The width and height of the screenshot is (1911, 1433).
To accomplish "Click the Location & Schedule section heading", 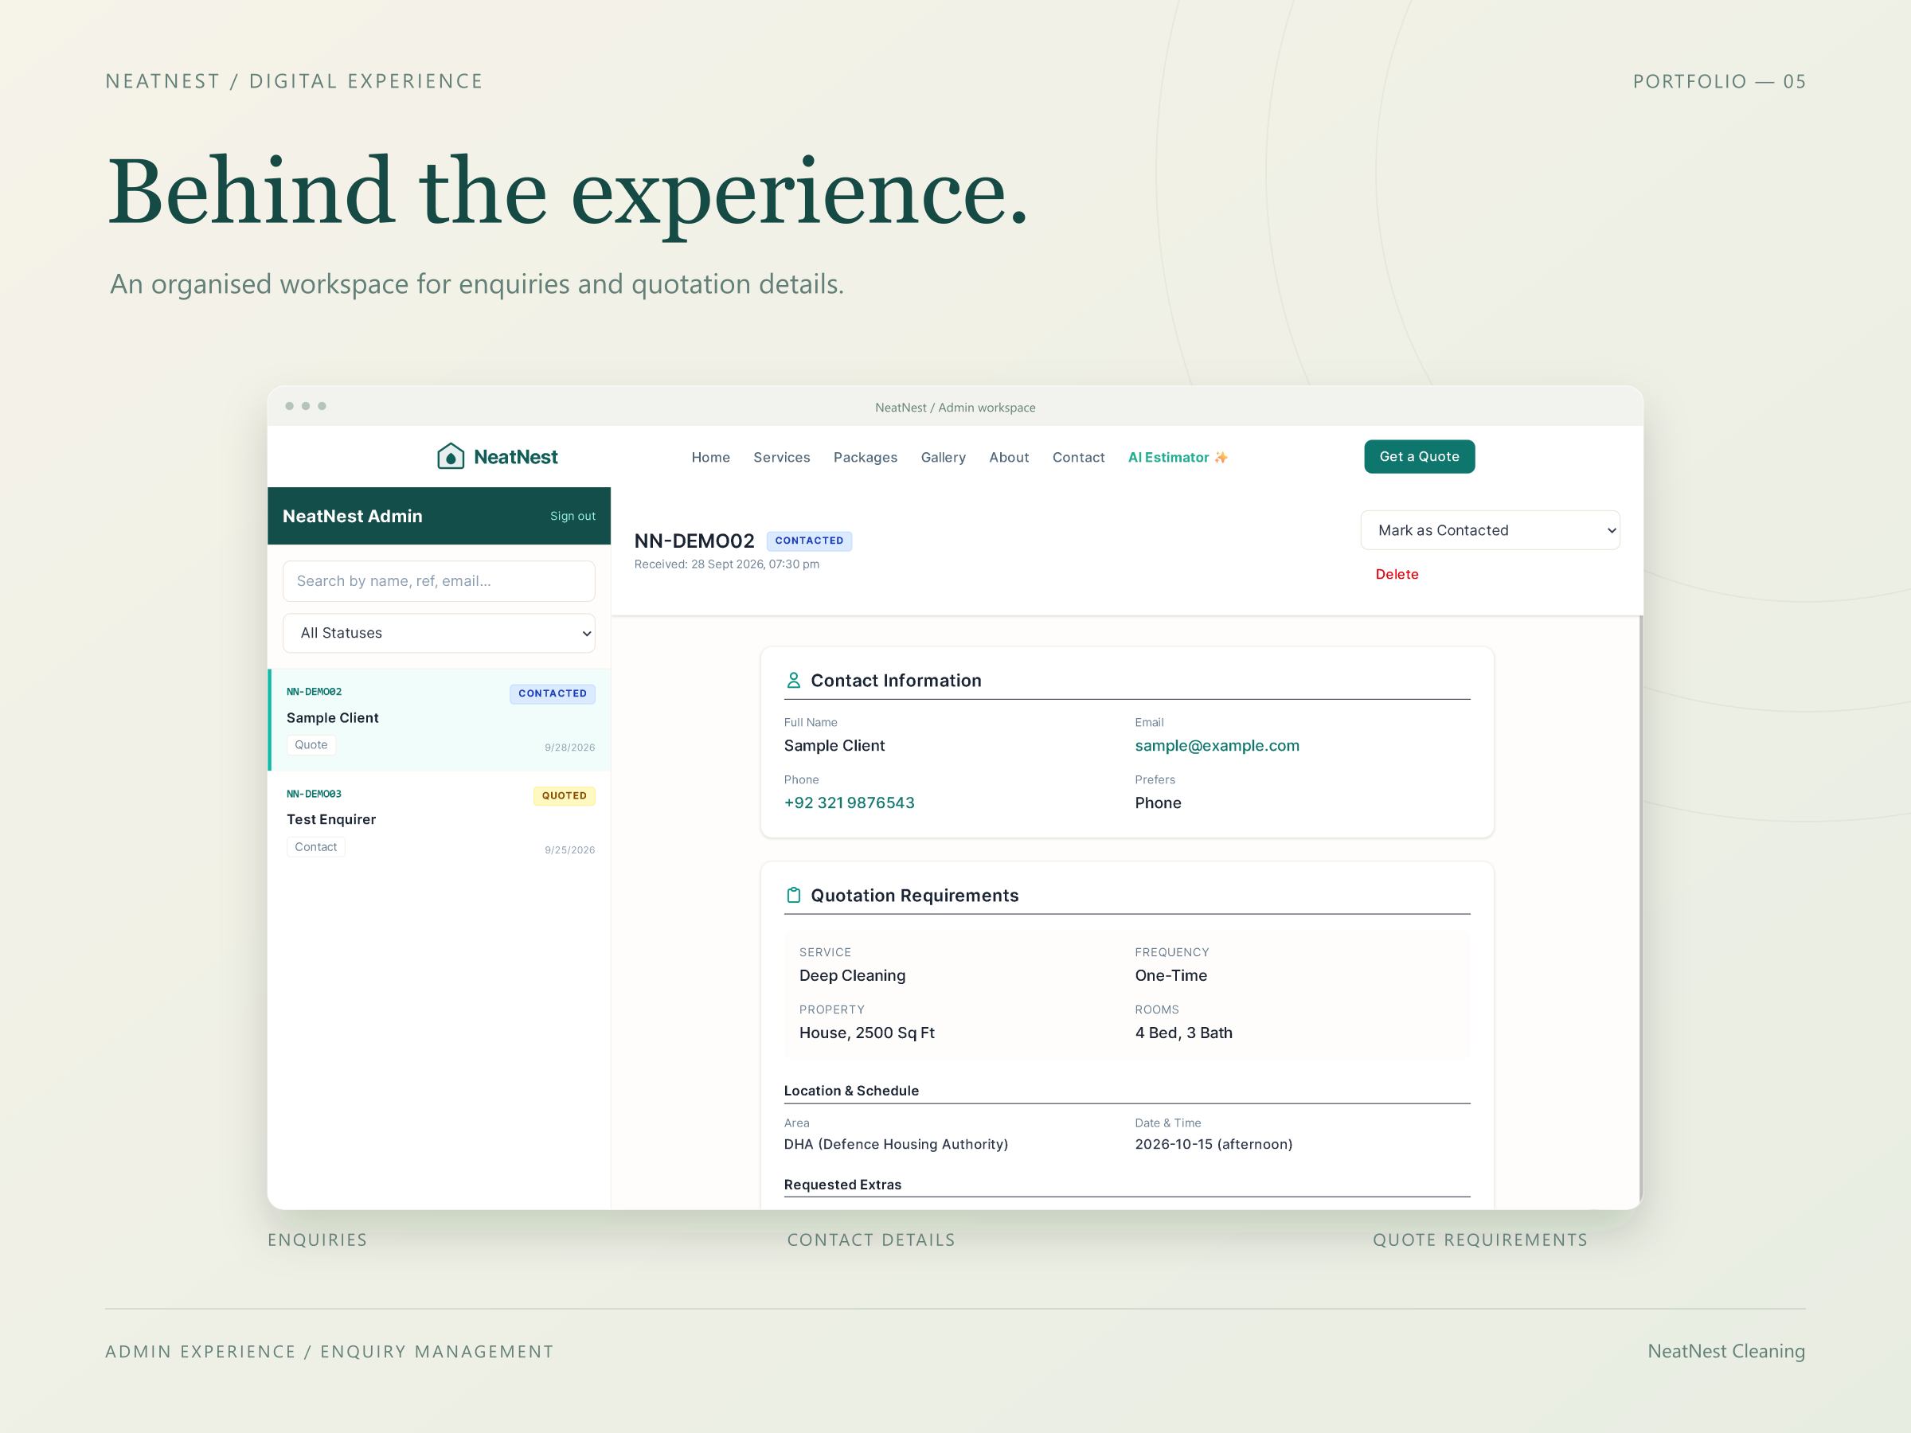I will click(x=851, y=1091).
